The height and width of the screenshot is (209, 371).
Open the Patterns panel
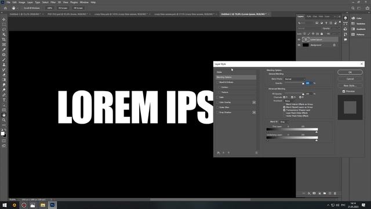pyautogui.click(x=358, y=35)
